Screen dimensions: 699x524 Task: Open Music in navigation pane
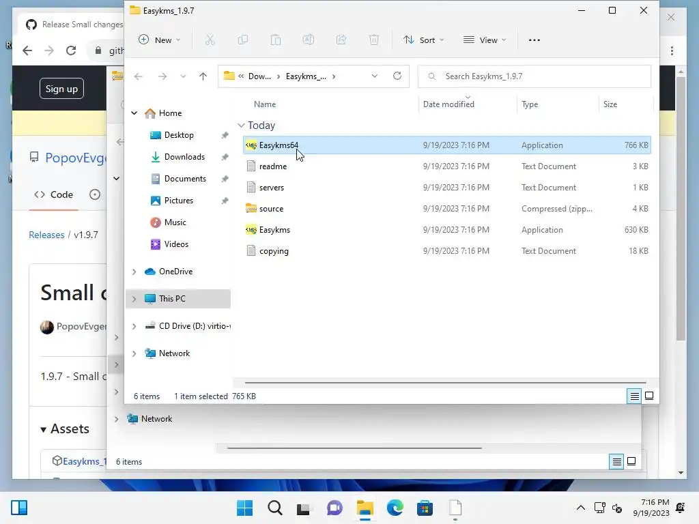(x=175, y=222)
